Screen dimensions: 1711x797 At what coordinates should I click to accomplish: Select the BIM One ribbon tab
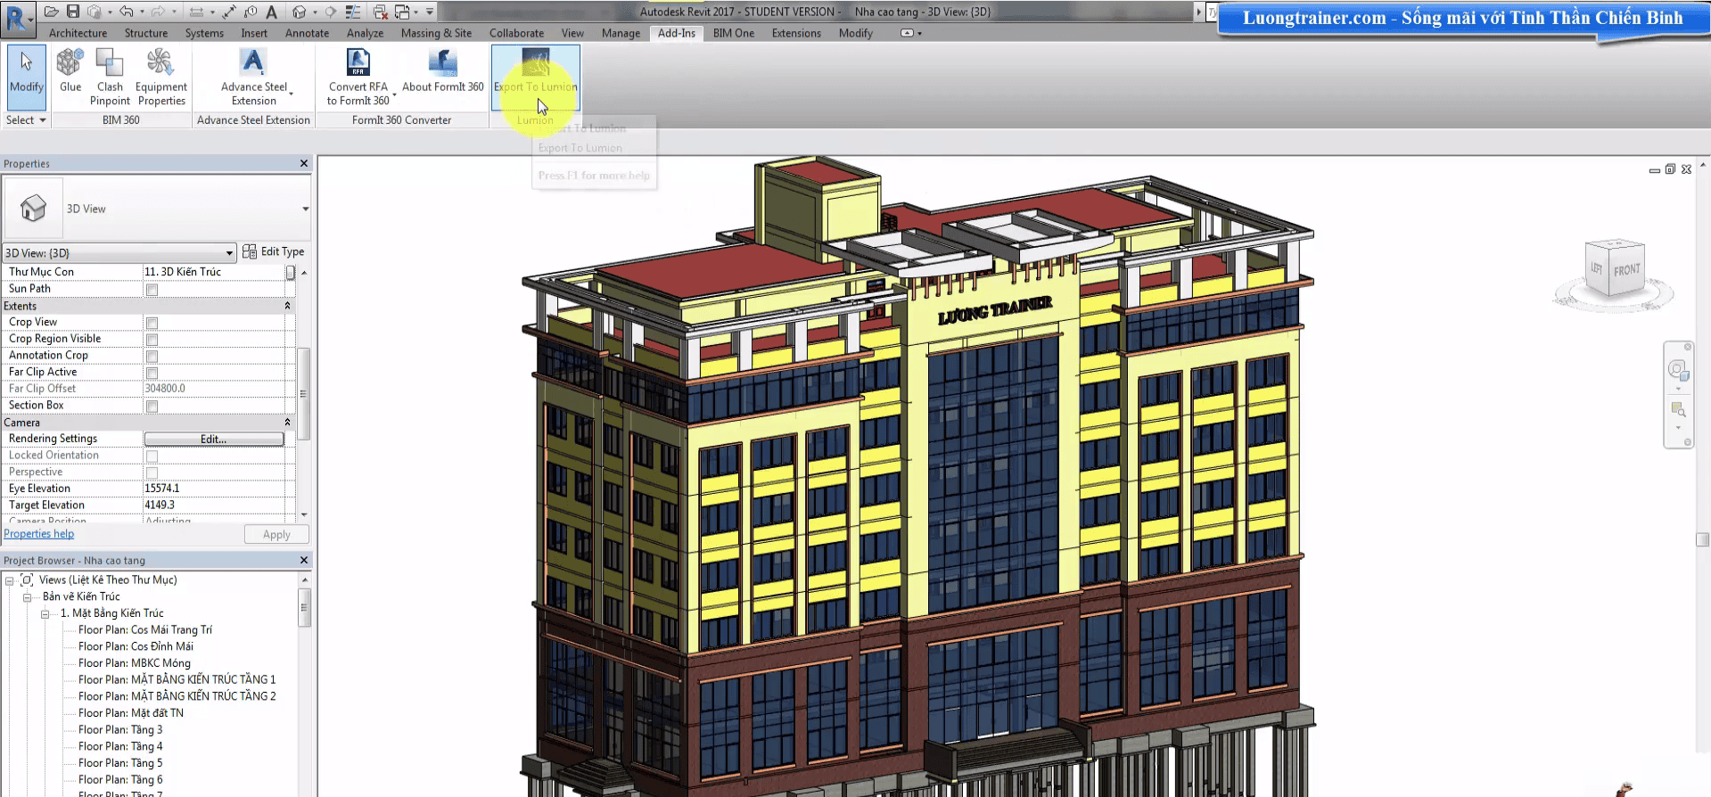pos(733,33)
